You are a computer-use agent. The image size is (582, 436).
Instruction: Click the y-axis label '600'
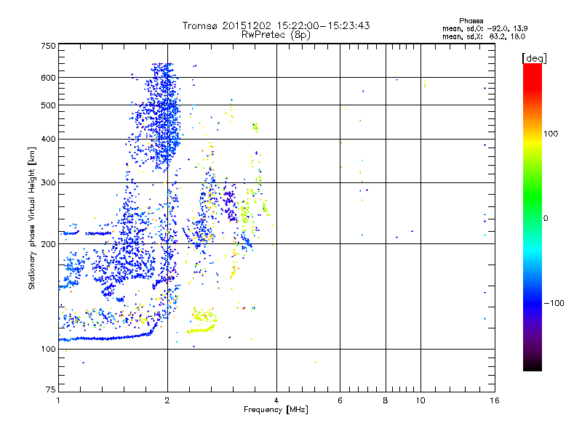point(48,78)
